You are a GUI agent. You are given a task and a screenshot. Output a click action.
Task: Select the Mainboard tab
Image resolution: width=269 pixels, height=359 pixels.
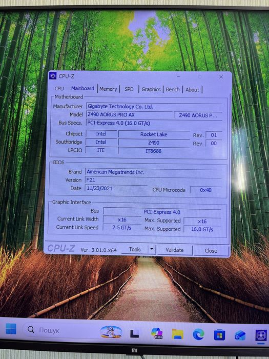coord(82,88)
